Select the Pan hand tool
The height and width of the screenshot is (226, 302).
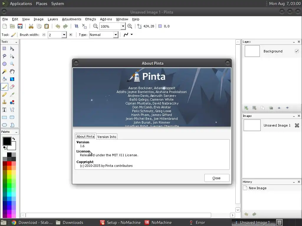click(12, 72)
